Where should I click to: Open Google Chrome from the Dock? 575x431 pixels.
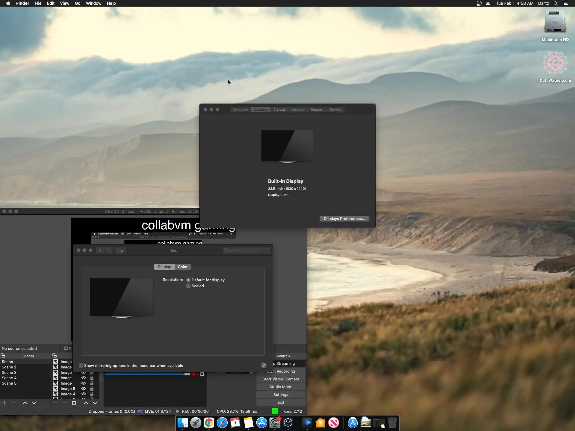point(209,423)
